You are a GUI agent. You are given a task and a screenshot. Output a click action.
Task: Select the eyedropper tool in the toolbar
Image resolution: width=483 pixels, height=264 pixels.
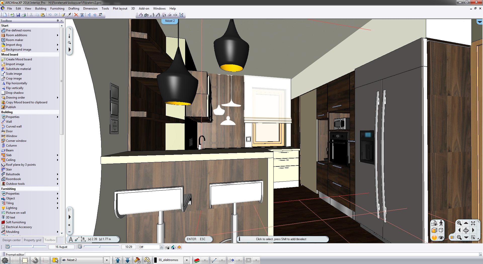(x=69, y=15)
